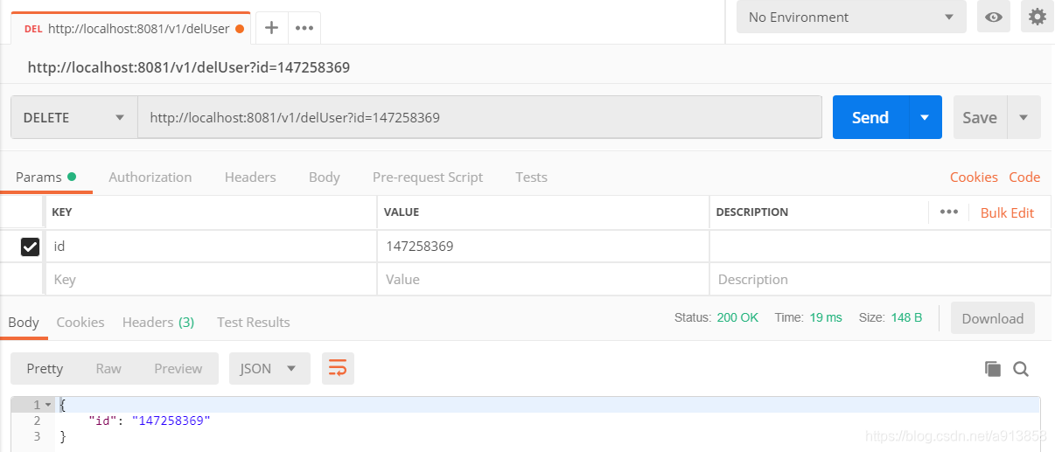
Task: Click the Size 148 B text
Action: [x=891, y=317]
